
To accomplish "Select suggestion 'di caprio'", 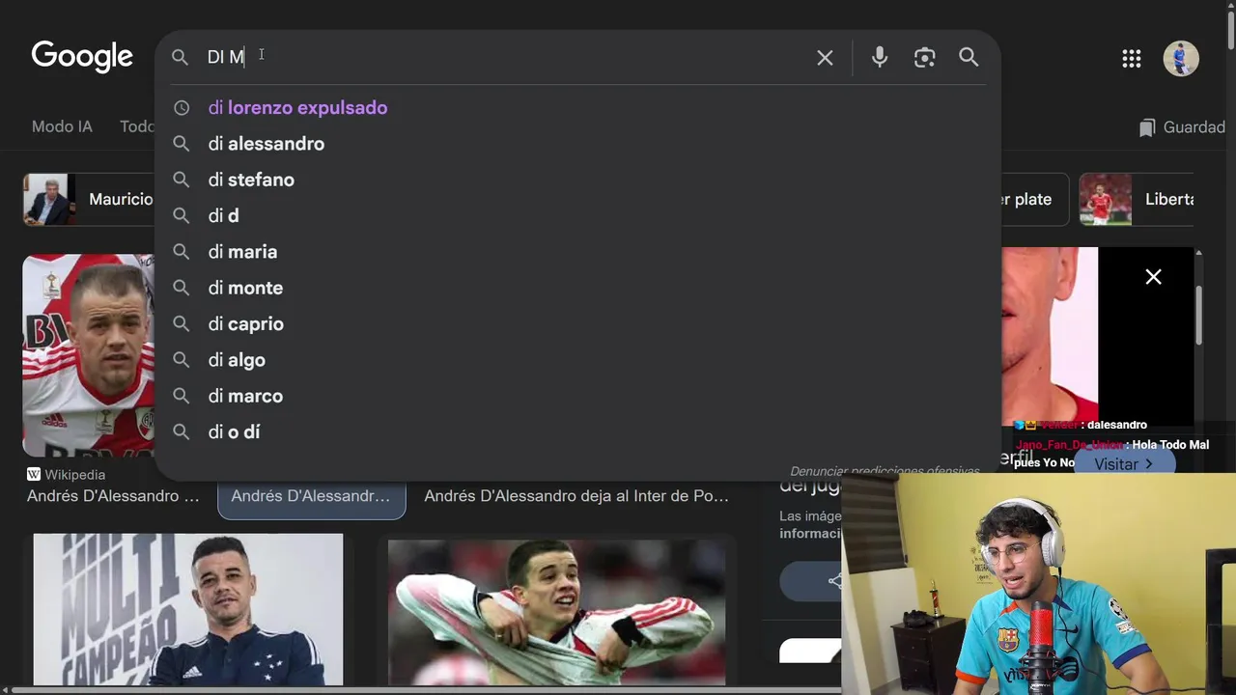I will [x=577, y=324].
